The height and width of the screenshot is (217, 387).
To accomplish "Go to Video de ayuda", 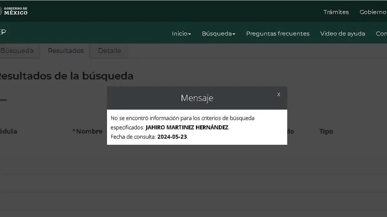I will pyautogui.click(x=342, y=34).
